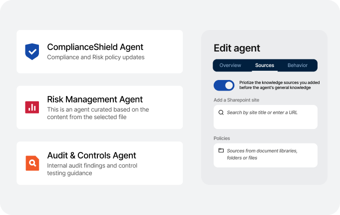The image size is (340, 215).
Task: Toggle prioritize knowledge sources switch
Action: pos(224,85)
